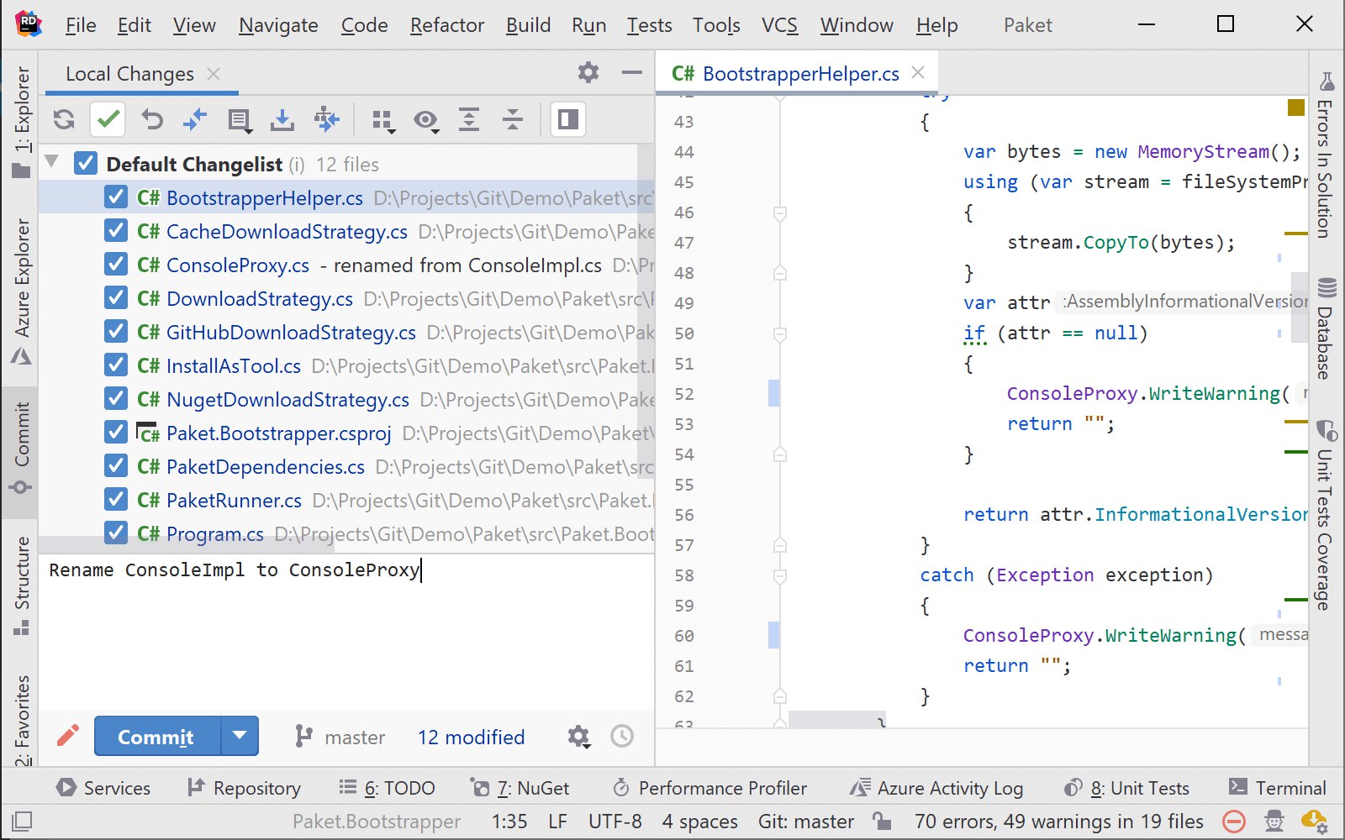Click the Amend commit pencil icon

[x=68, y=736]
